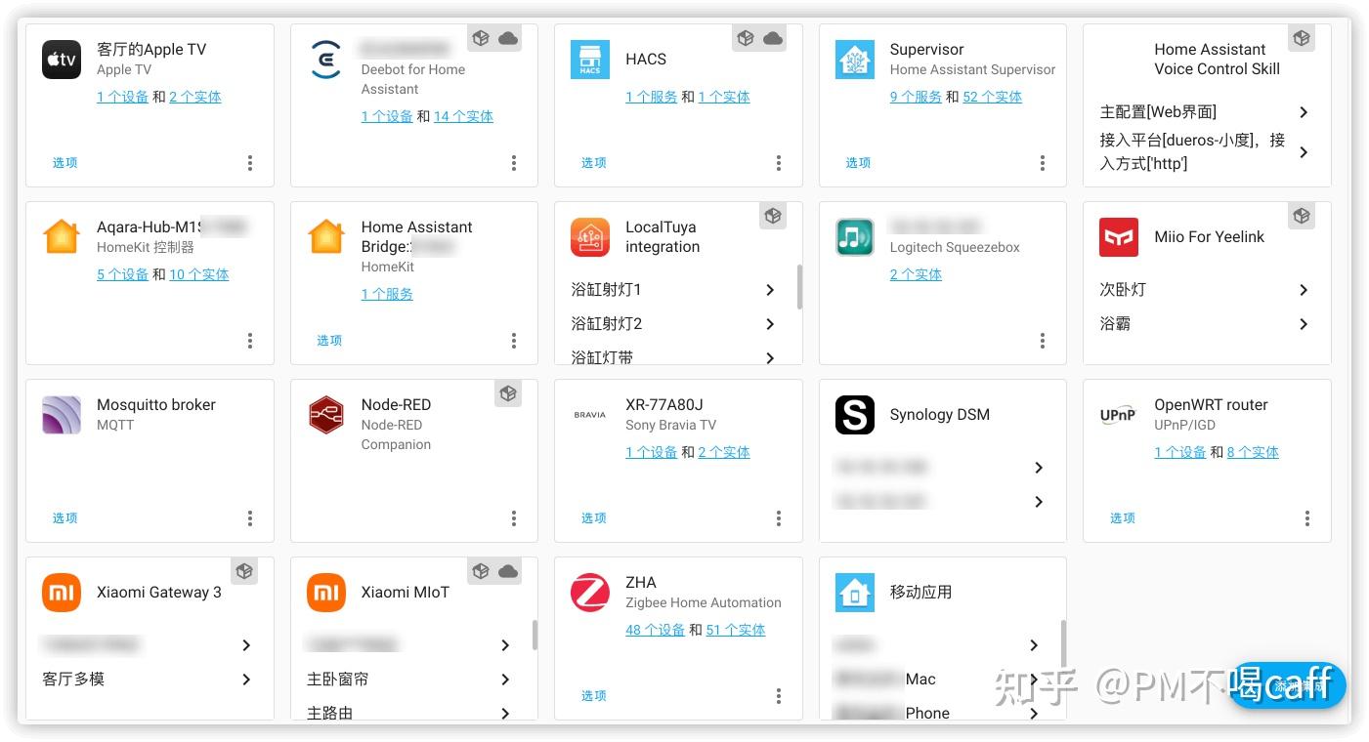This screenshot has height=742, width=1369.
Task: Open the 48 个设备 link under ZHA
Action: click(x=655, y=630)
